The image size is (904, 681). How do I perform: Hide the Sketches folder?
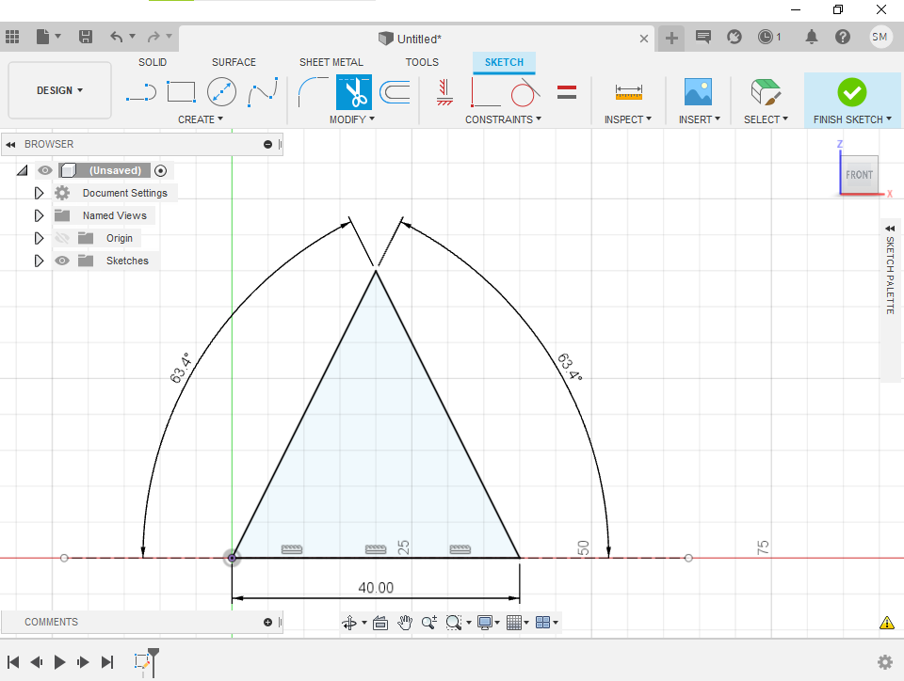click(x=62, y=261)
